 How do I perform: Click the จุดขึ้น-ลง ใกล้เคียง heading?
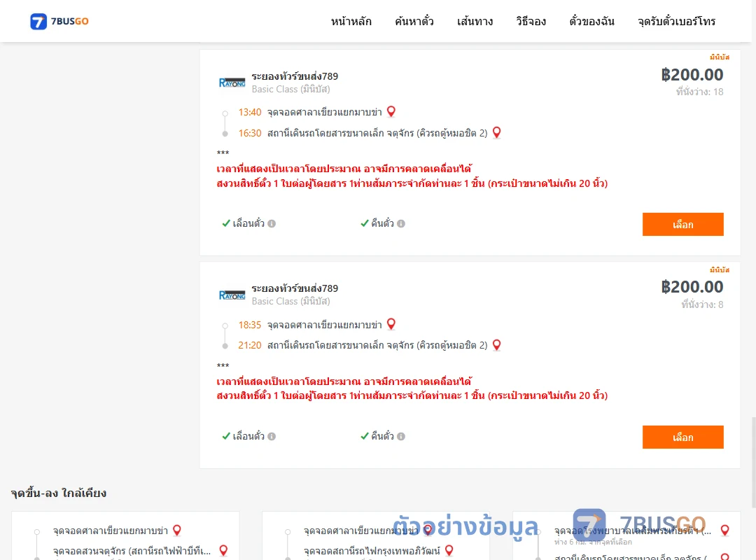[59, 493]
